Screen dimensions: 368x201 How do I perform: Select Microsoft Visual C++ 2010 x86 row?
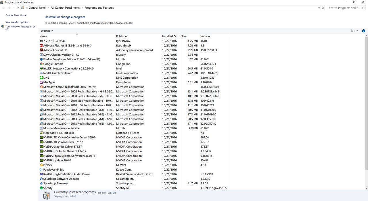click(x=135, y=105)
